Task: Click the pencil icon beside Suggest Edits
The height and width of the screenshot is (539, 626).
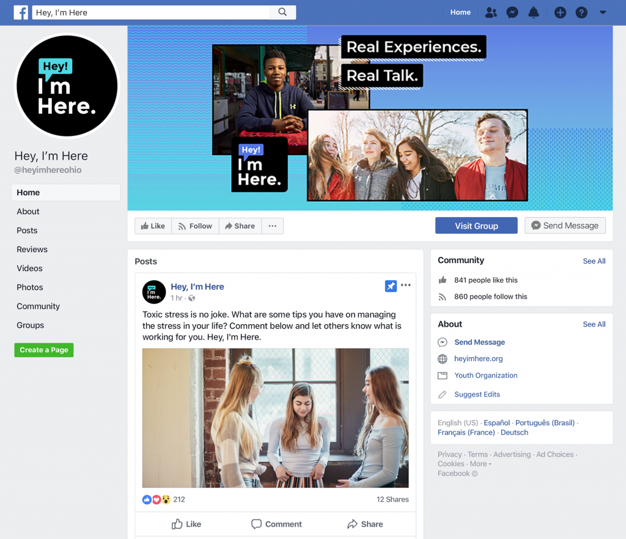Action: tap(443, 395)
